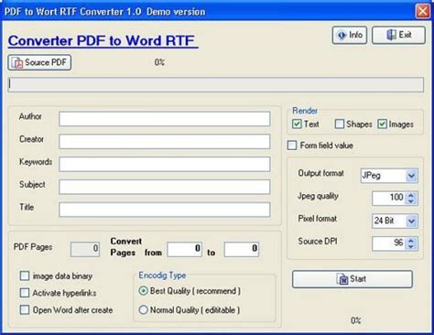Open the Source PDF file chooser
The image size is (434, 335).
39,62
